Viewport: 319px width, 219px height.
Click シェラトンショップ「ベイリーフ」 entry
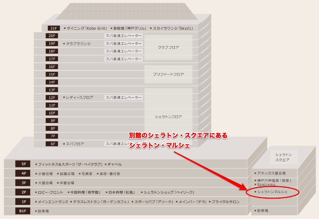coord(169,192)
